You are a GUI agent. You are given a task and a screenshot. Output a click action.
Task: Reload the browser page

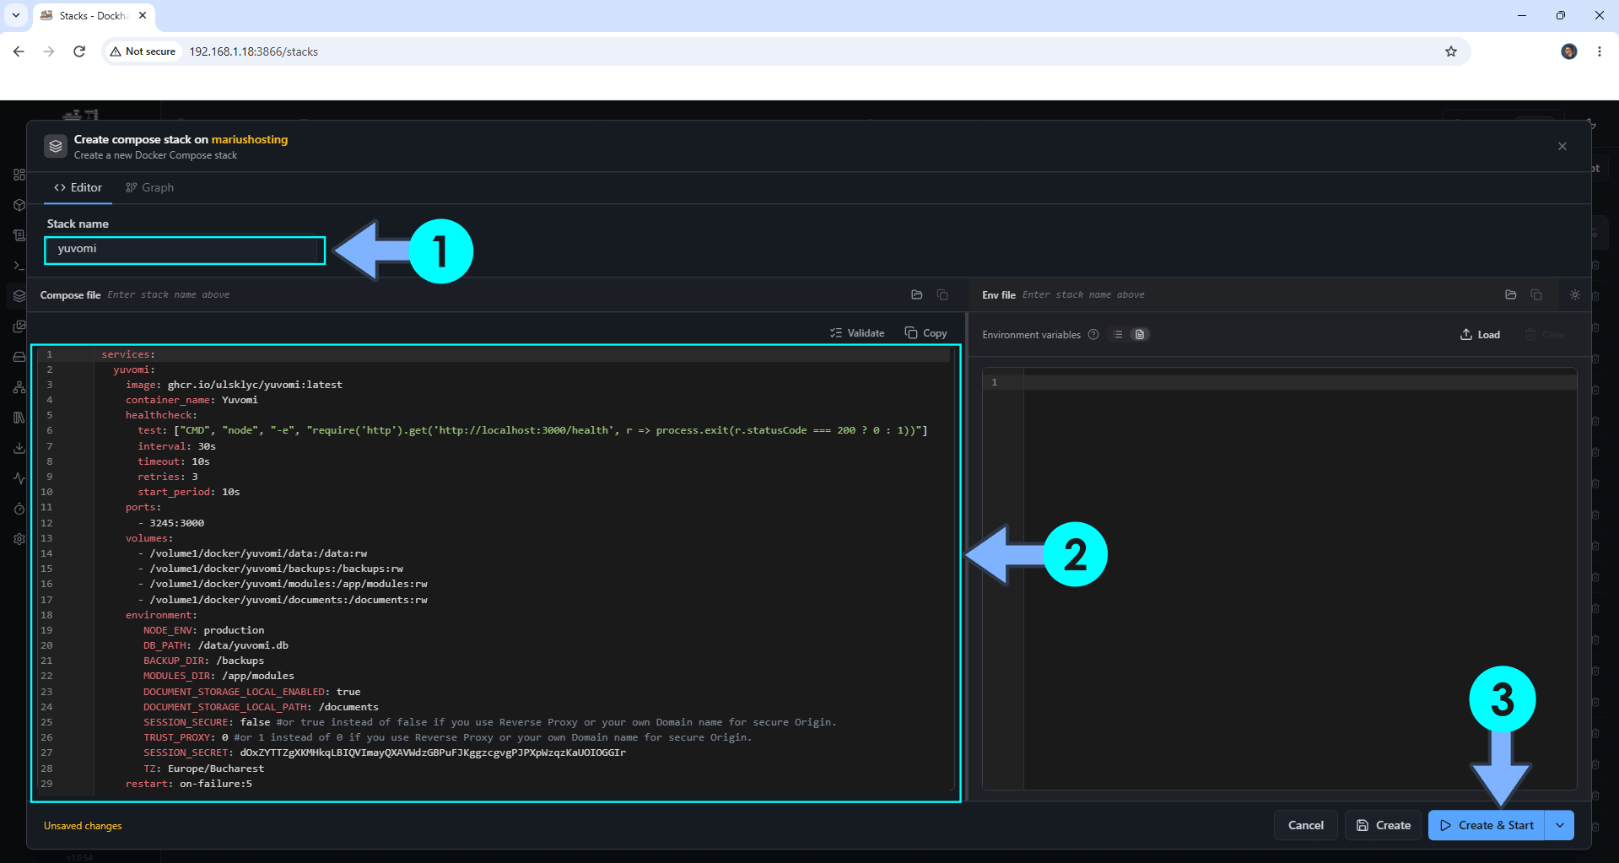[79, 51]
